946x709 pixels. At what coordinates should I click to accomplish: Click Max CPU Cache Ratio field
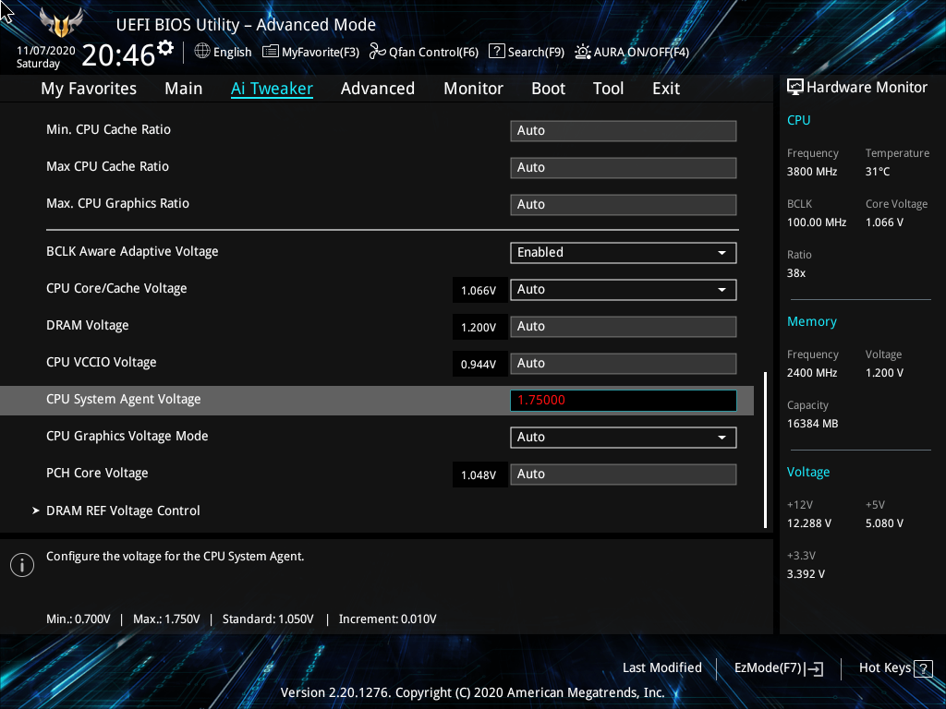click(624, 168)
